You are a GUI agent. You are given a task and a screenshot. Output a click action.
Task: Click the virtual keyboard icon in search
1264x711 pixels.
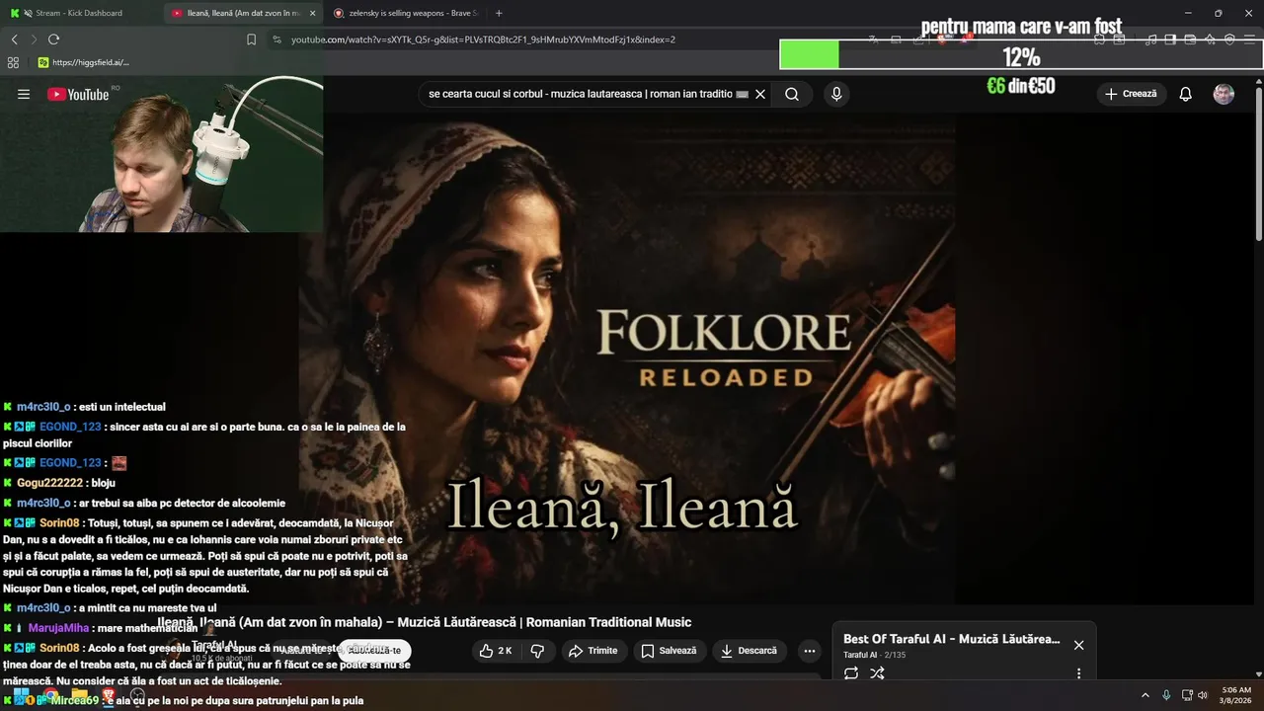click(x=743, y=94)
